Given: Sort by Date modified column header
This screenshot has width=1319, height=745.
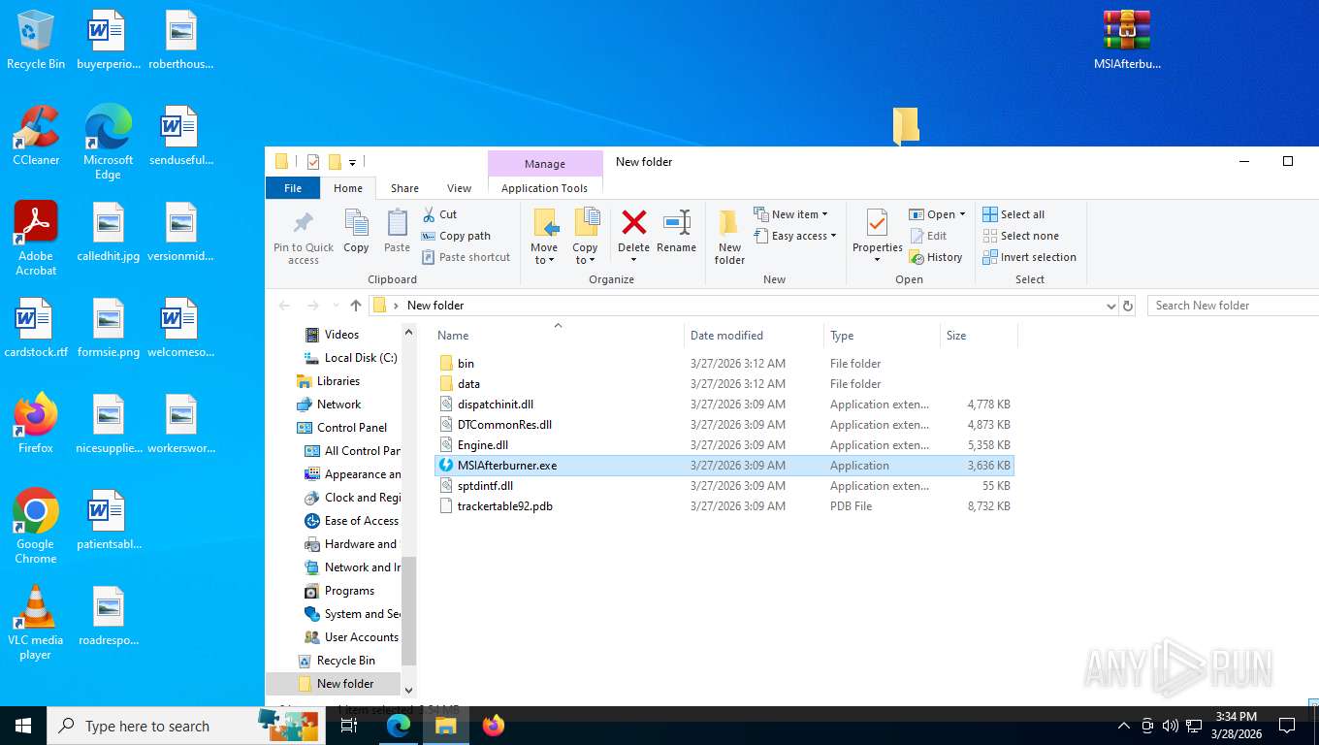Looking at the screenshot, I should tap(753, 335).
